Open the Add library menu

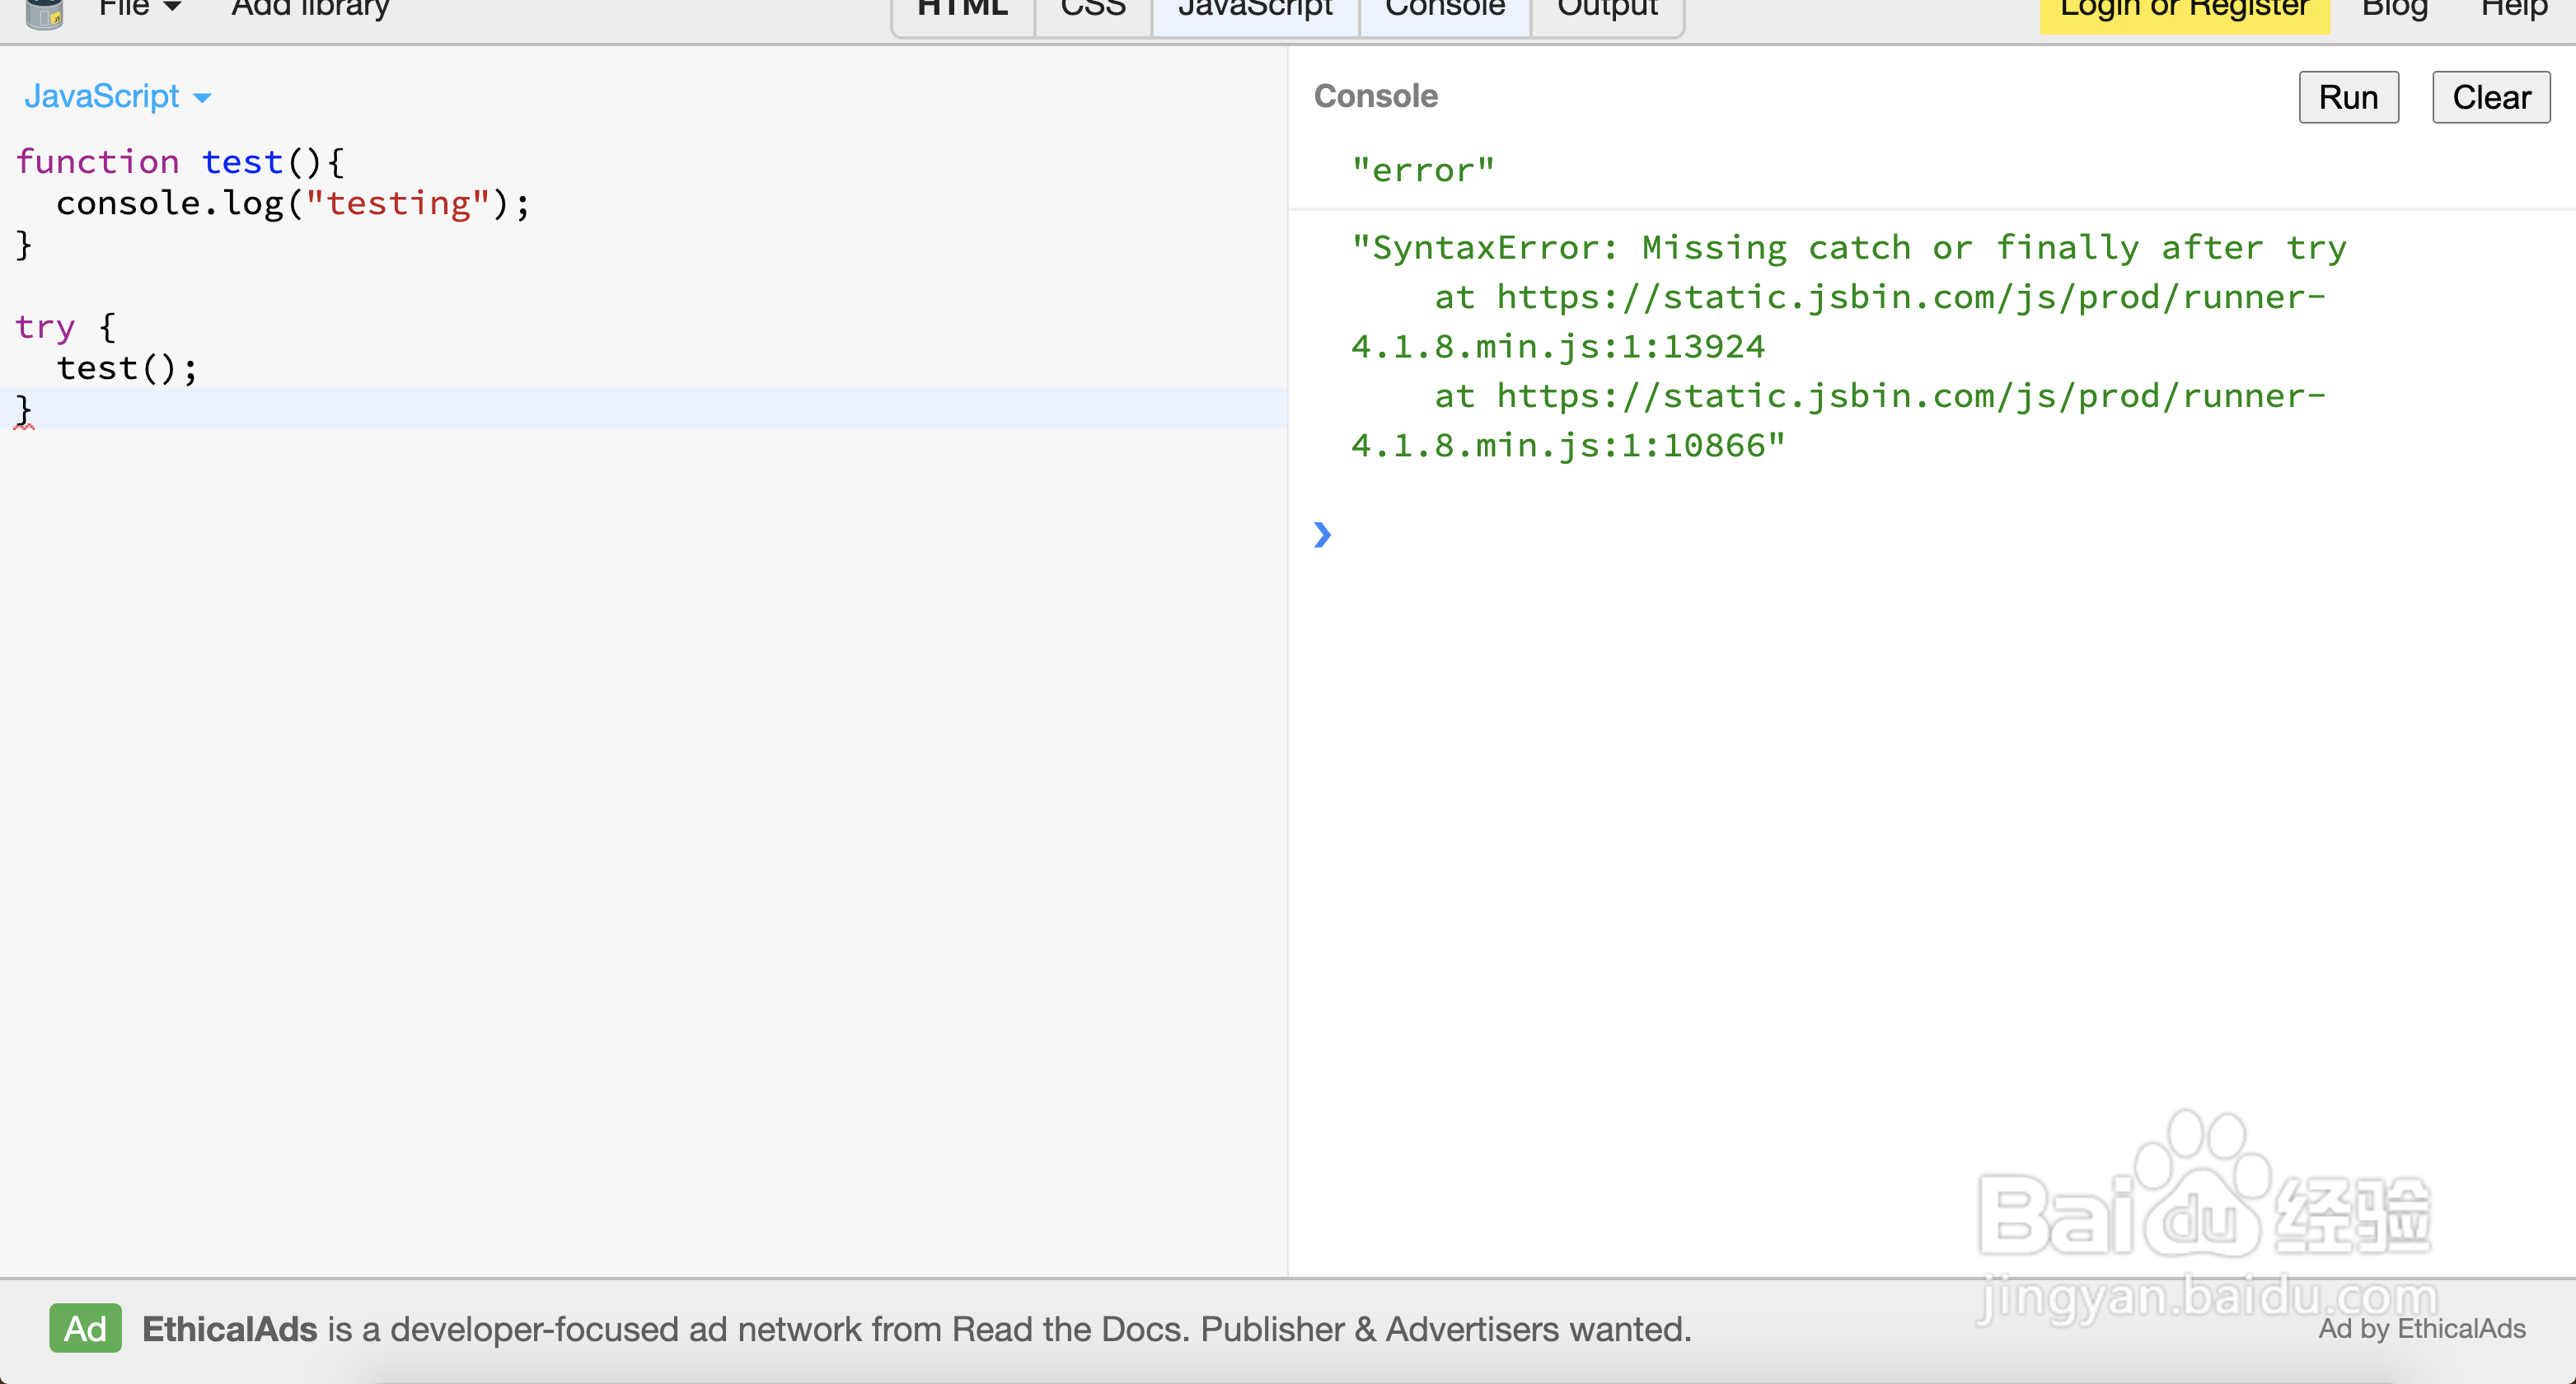310,10
